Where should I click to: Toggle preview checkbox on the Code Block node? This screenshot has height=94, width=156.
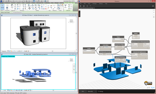point(110,49)
